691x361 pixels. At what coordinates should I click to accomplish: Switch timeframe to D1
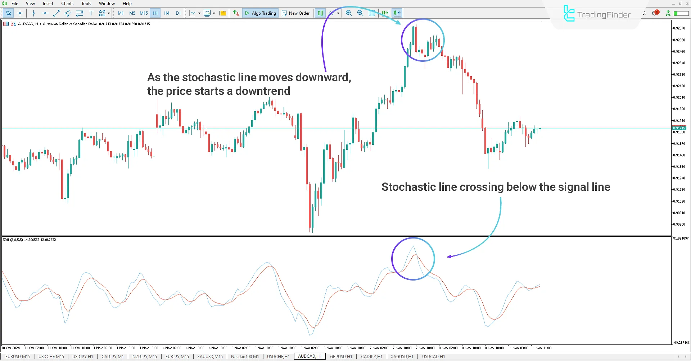point(178,13)
